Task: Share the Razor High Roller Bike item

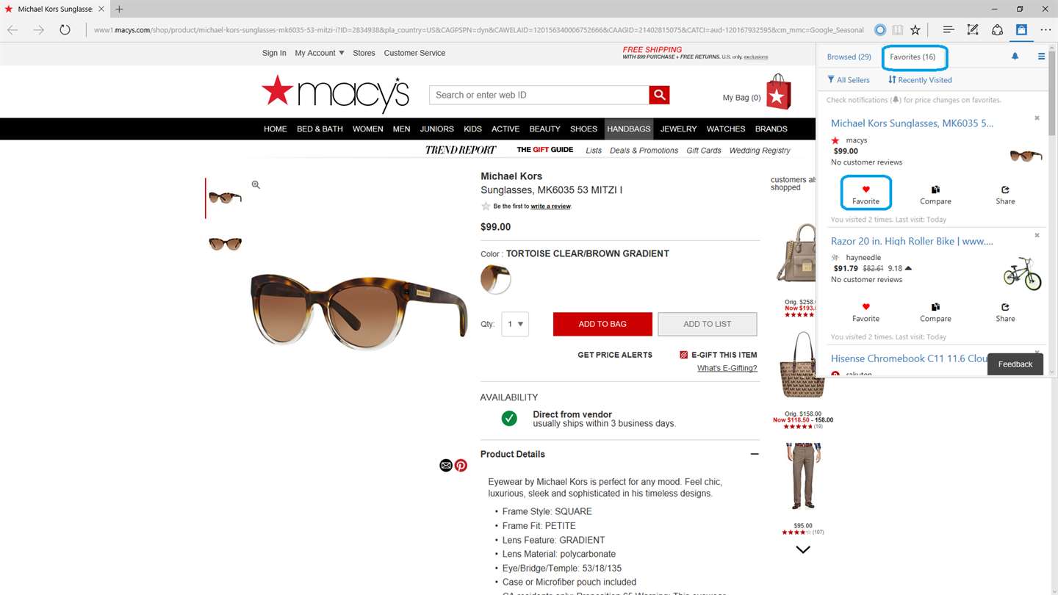Action: (1005, 312)
